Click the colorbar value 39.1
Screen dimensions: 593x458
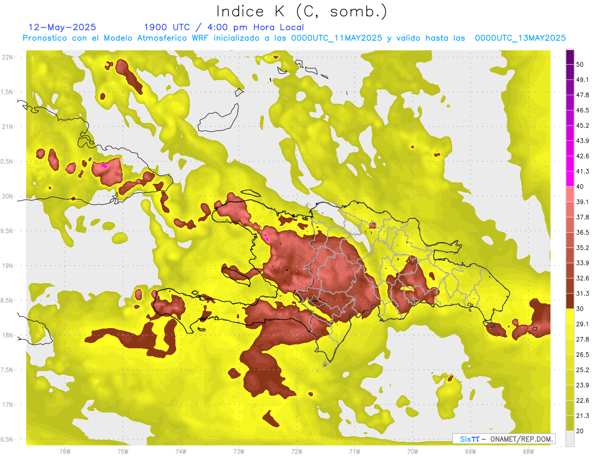point(583,202)
